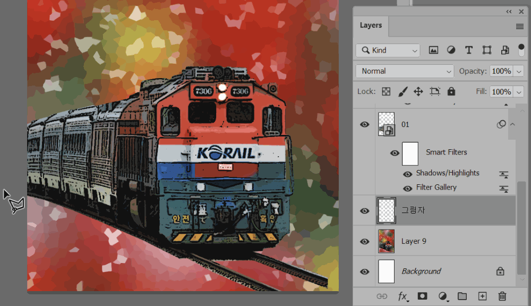Open Shadows/Highlights blending options icon
The image size is (531, 306).
[504, 175]
